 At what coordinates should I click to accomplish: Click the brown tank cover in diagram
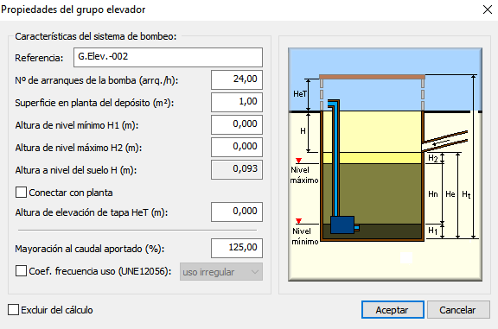tap(372, 77)
